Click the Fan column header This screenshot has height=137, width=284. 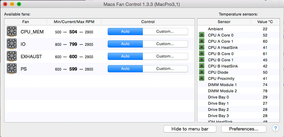click(x=26, y=22)
